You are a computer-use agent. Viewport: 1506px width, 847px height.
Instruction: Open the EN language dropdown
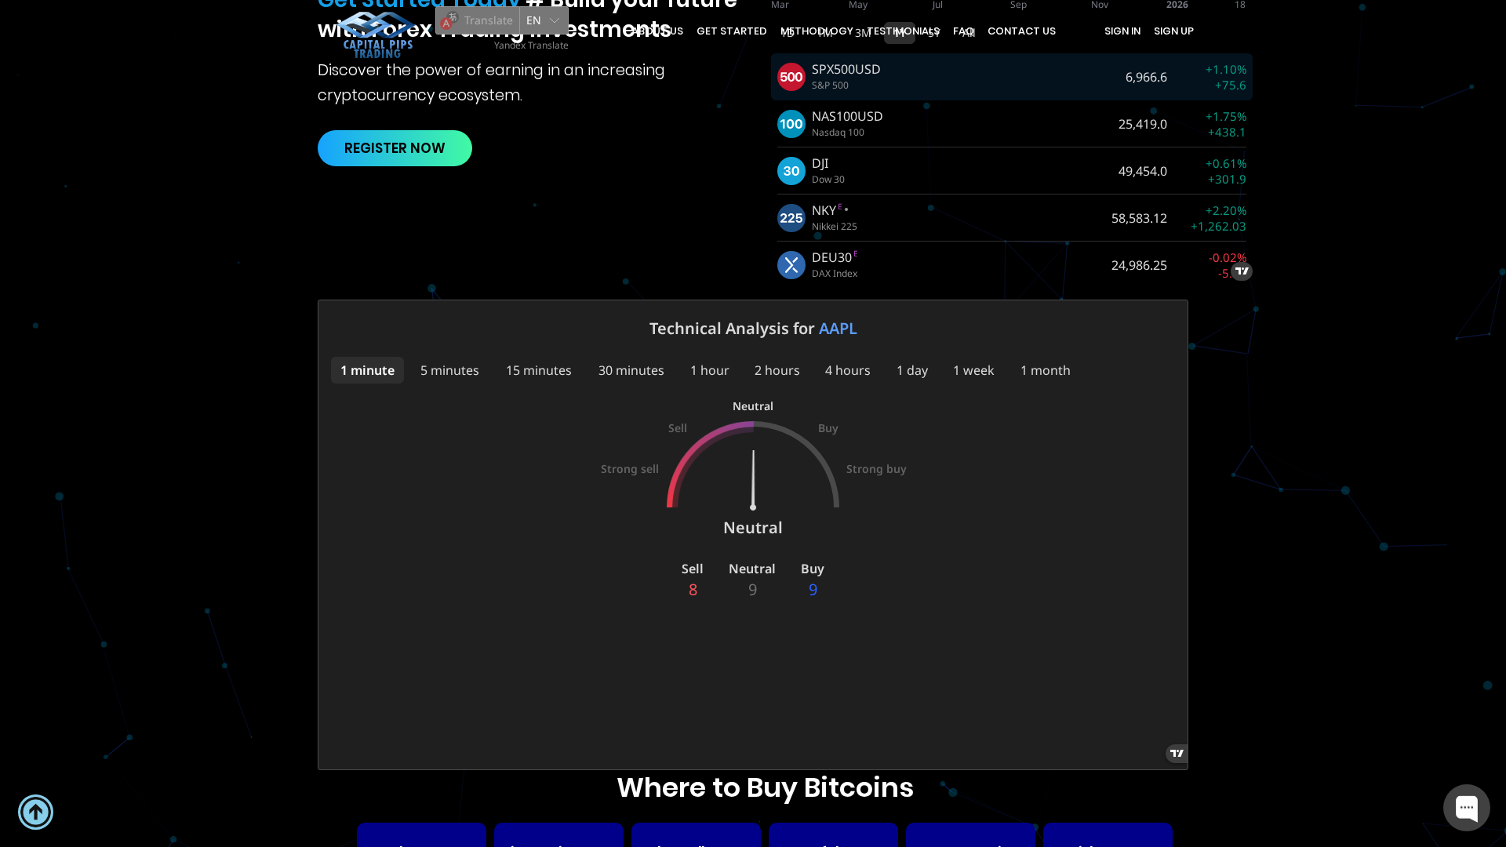click(x=544, y=20)
